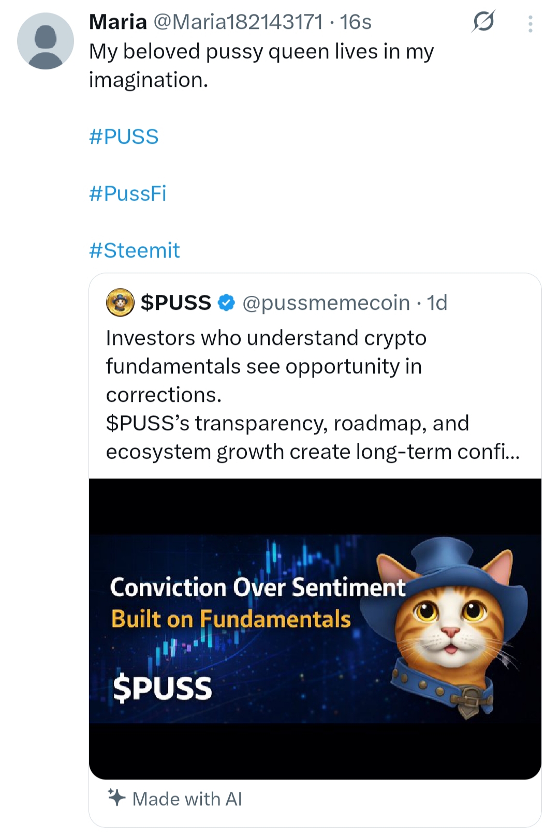Open the #PussFi hashtag
Viewport: 559px width, 839px height.
click(128, 194)
